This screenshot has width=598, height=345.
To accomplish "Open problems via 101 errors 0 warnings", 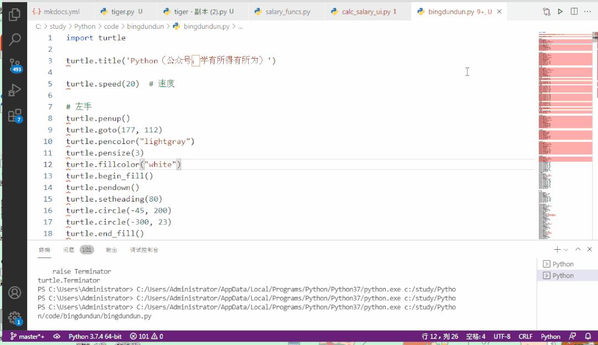I will [146, 336].
